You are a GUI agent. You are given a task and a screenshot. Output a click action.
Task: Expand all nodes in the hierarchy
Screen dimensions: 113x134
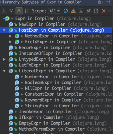point(81,11)
